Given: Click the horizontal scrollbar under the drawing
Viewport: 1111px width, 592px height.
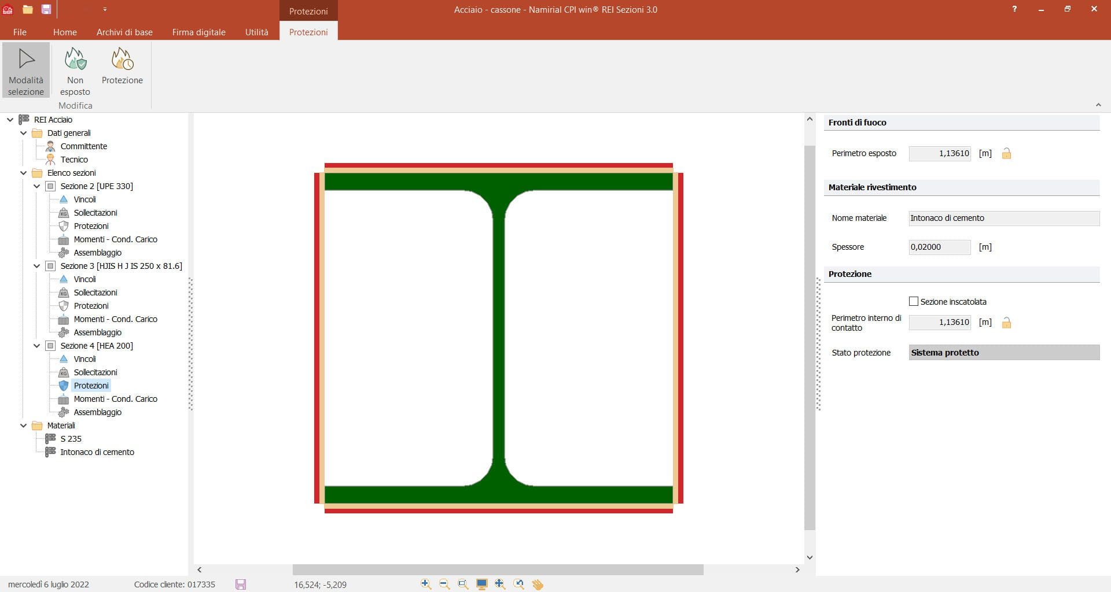Looking at the screenshot, I should [498, 569].
